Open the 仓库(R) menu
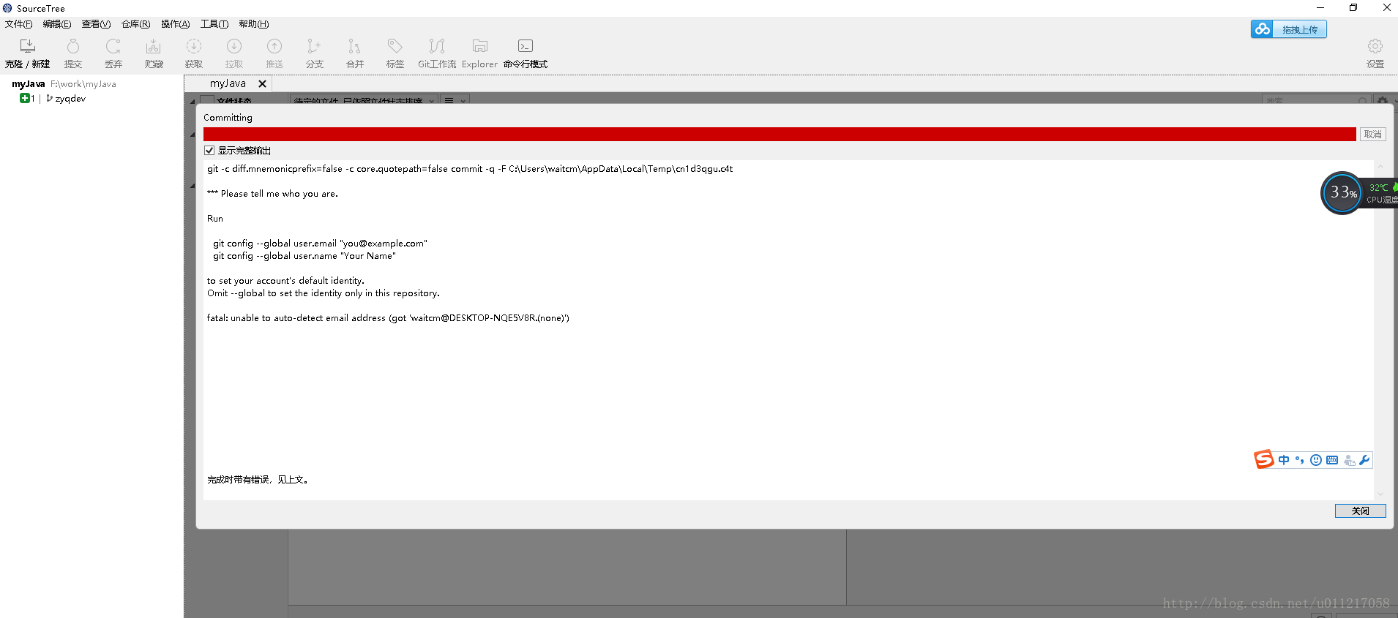Viewport: 1398px width, 618px height. 135,24
